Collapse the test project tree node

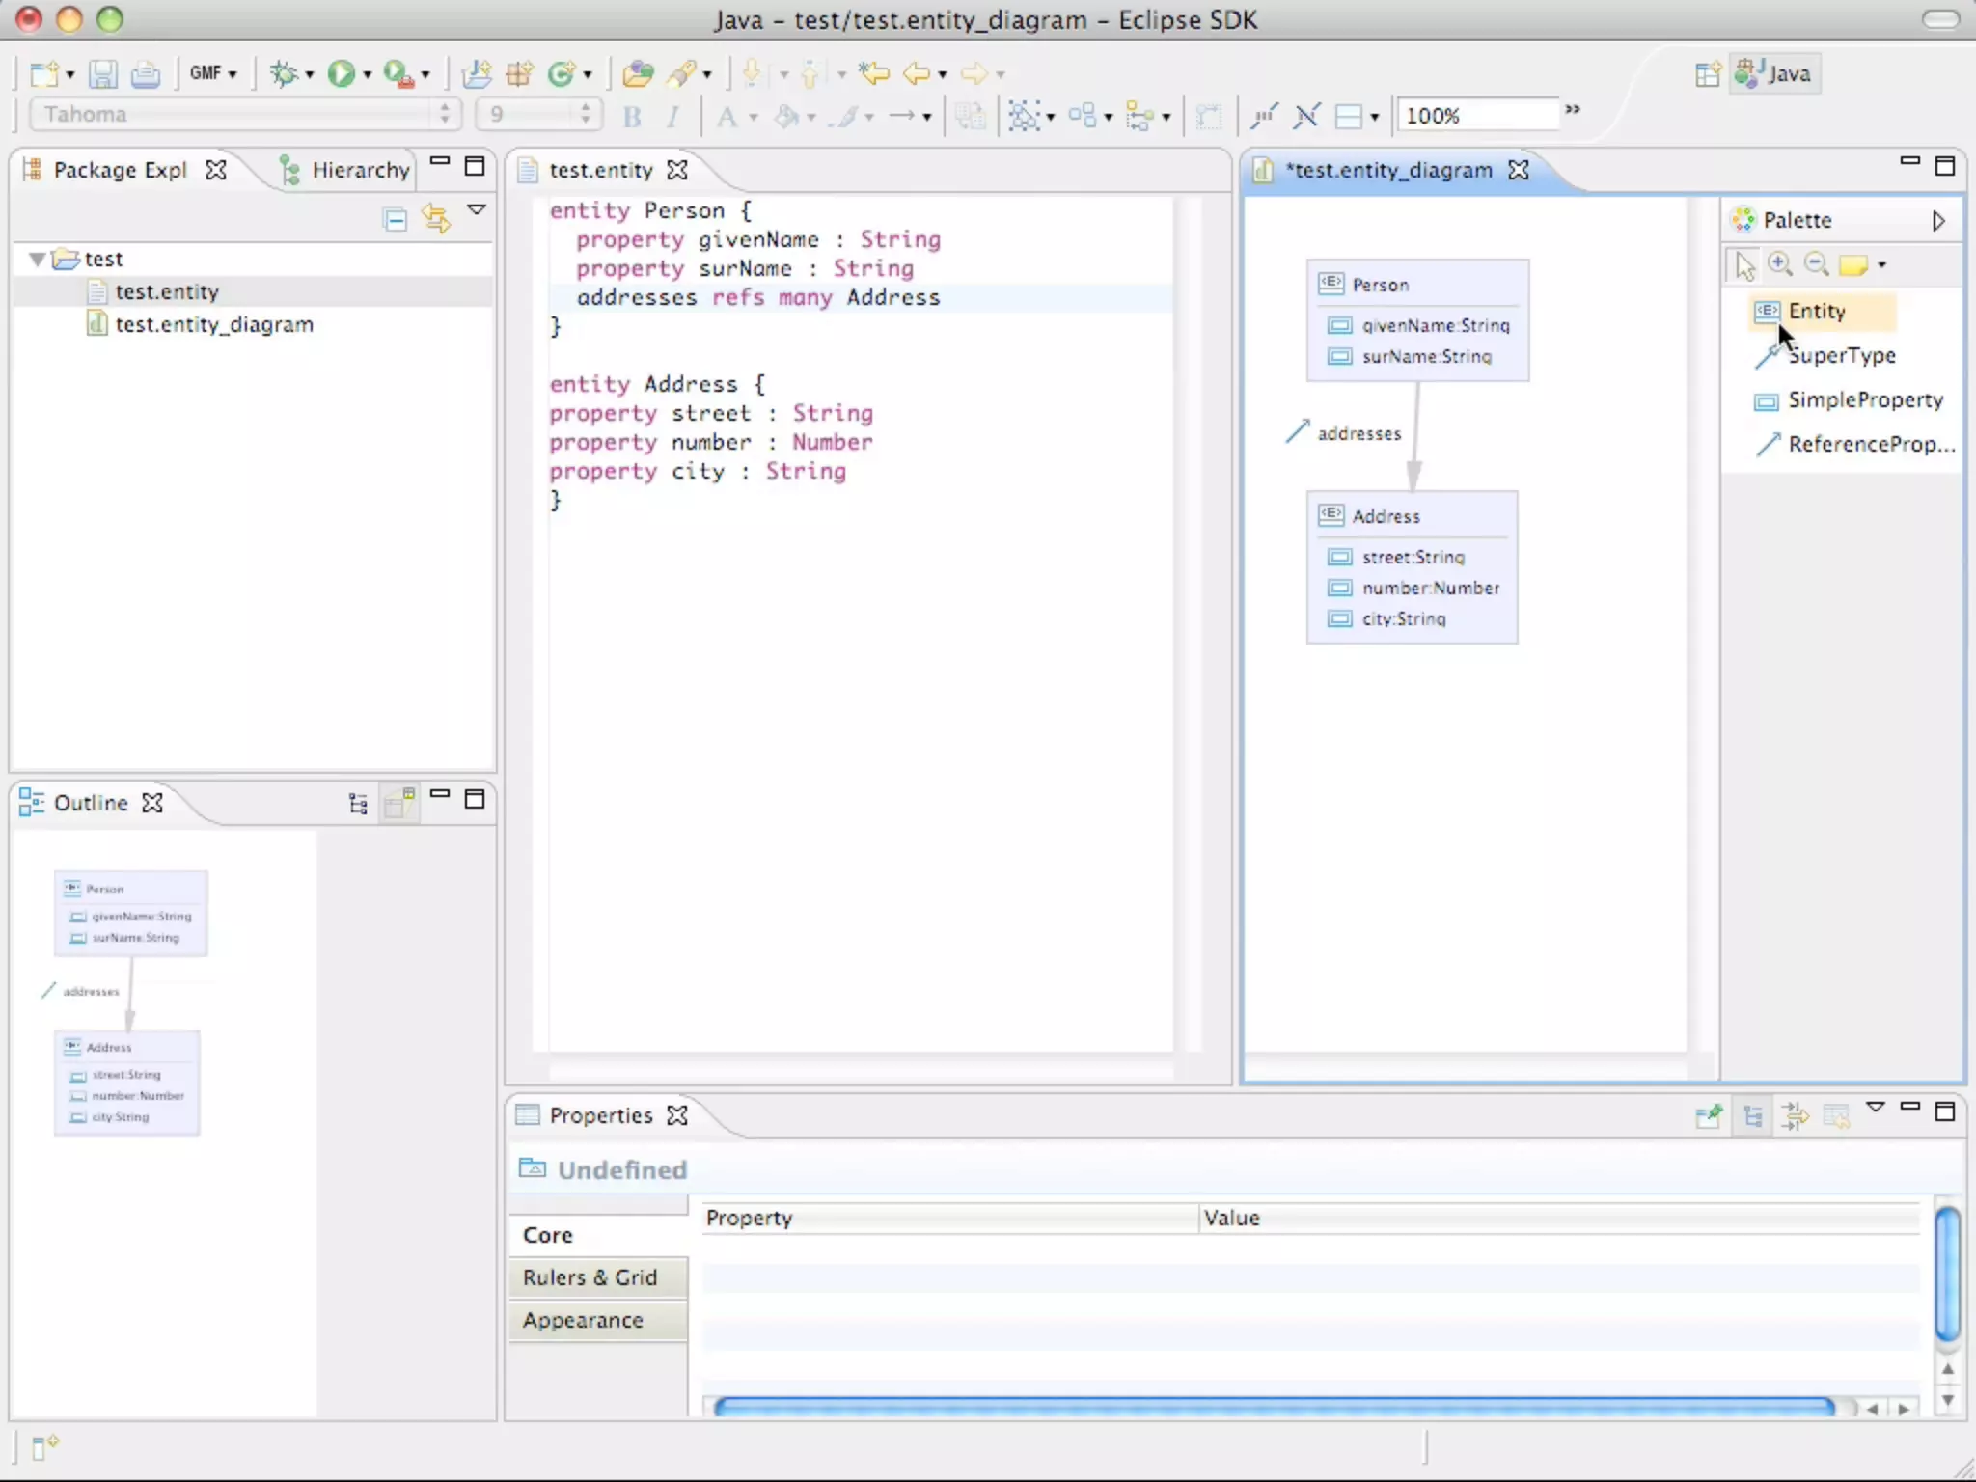coord(37,259)
